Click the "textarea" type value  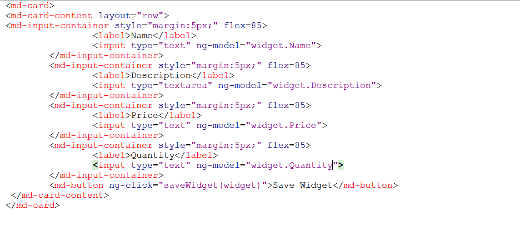pos(185,85)
